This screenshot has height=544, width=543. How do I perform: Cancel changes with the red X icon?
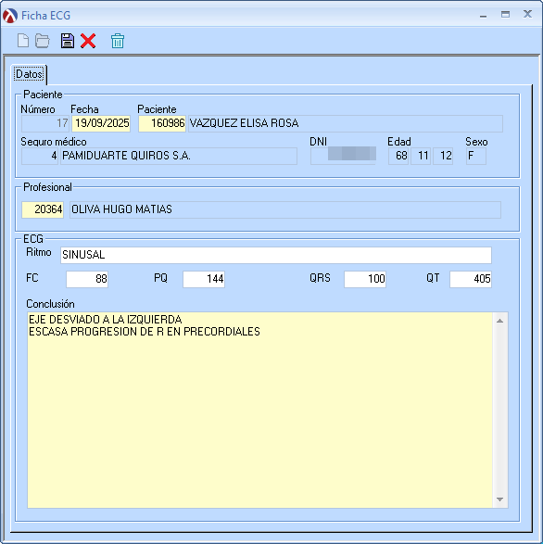pyautogui.click(x=88, y=41)
